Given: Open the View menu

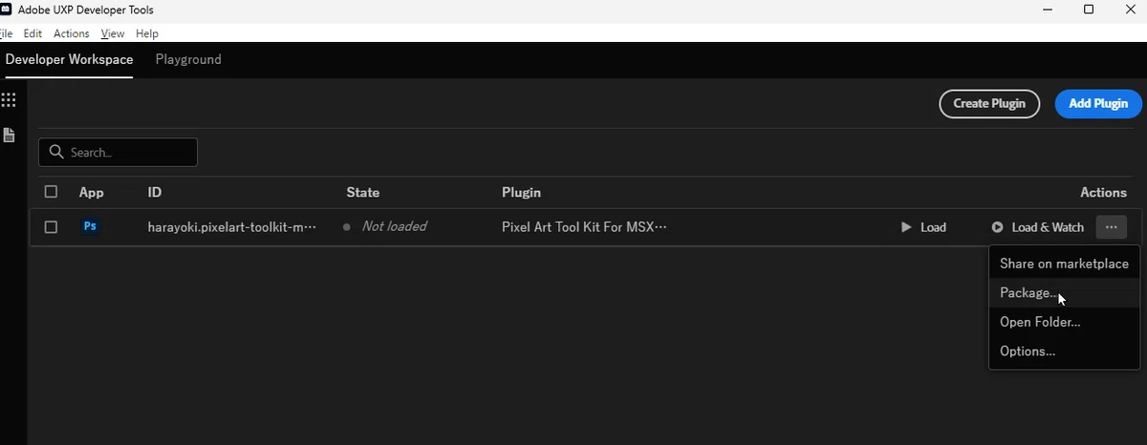Looking at the screenshot, I should tap(113, 33).
